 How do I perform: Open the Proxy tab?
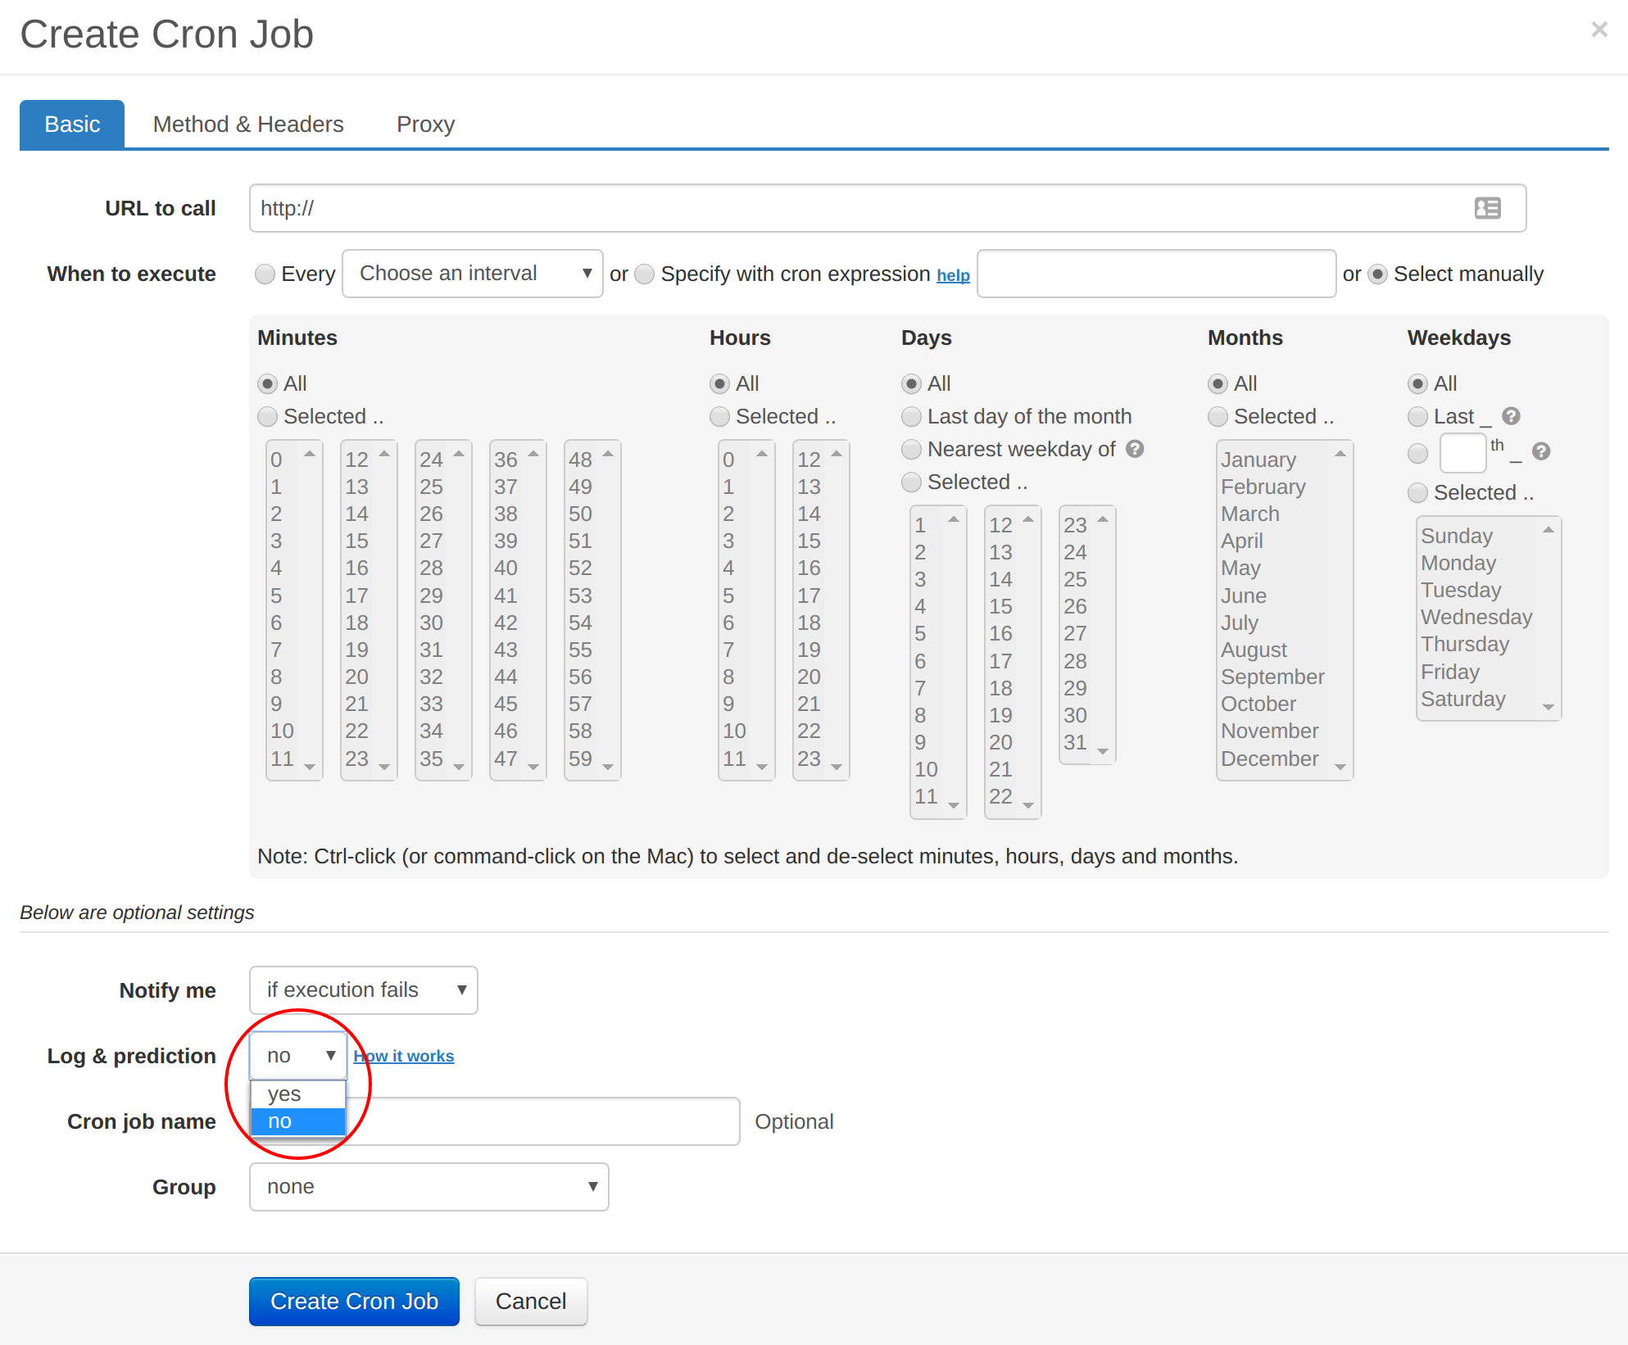tap(425, 125)
